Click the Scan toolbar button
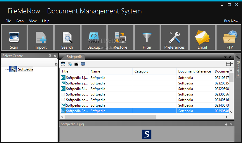The width and height of the screenshot is (242, 143). click(x=14, y=38)
